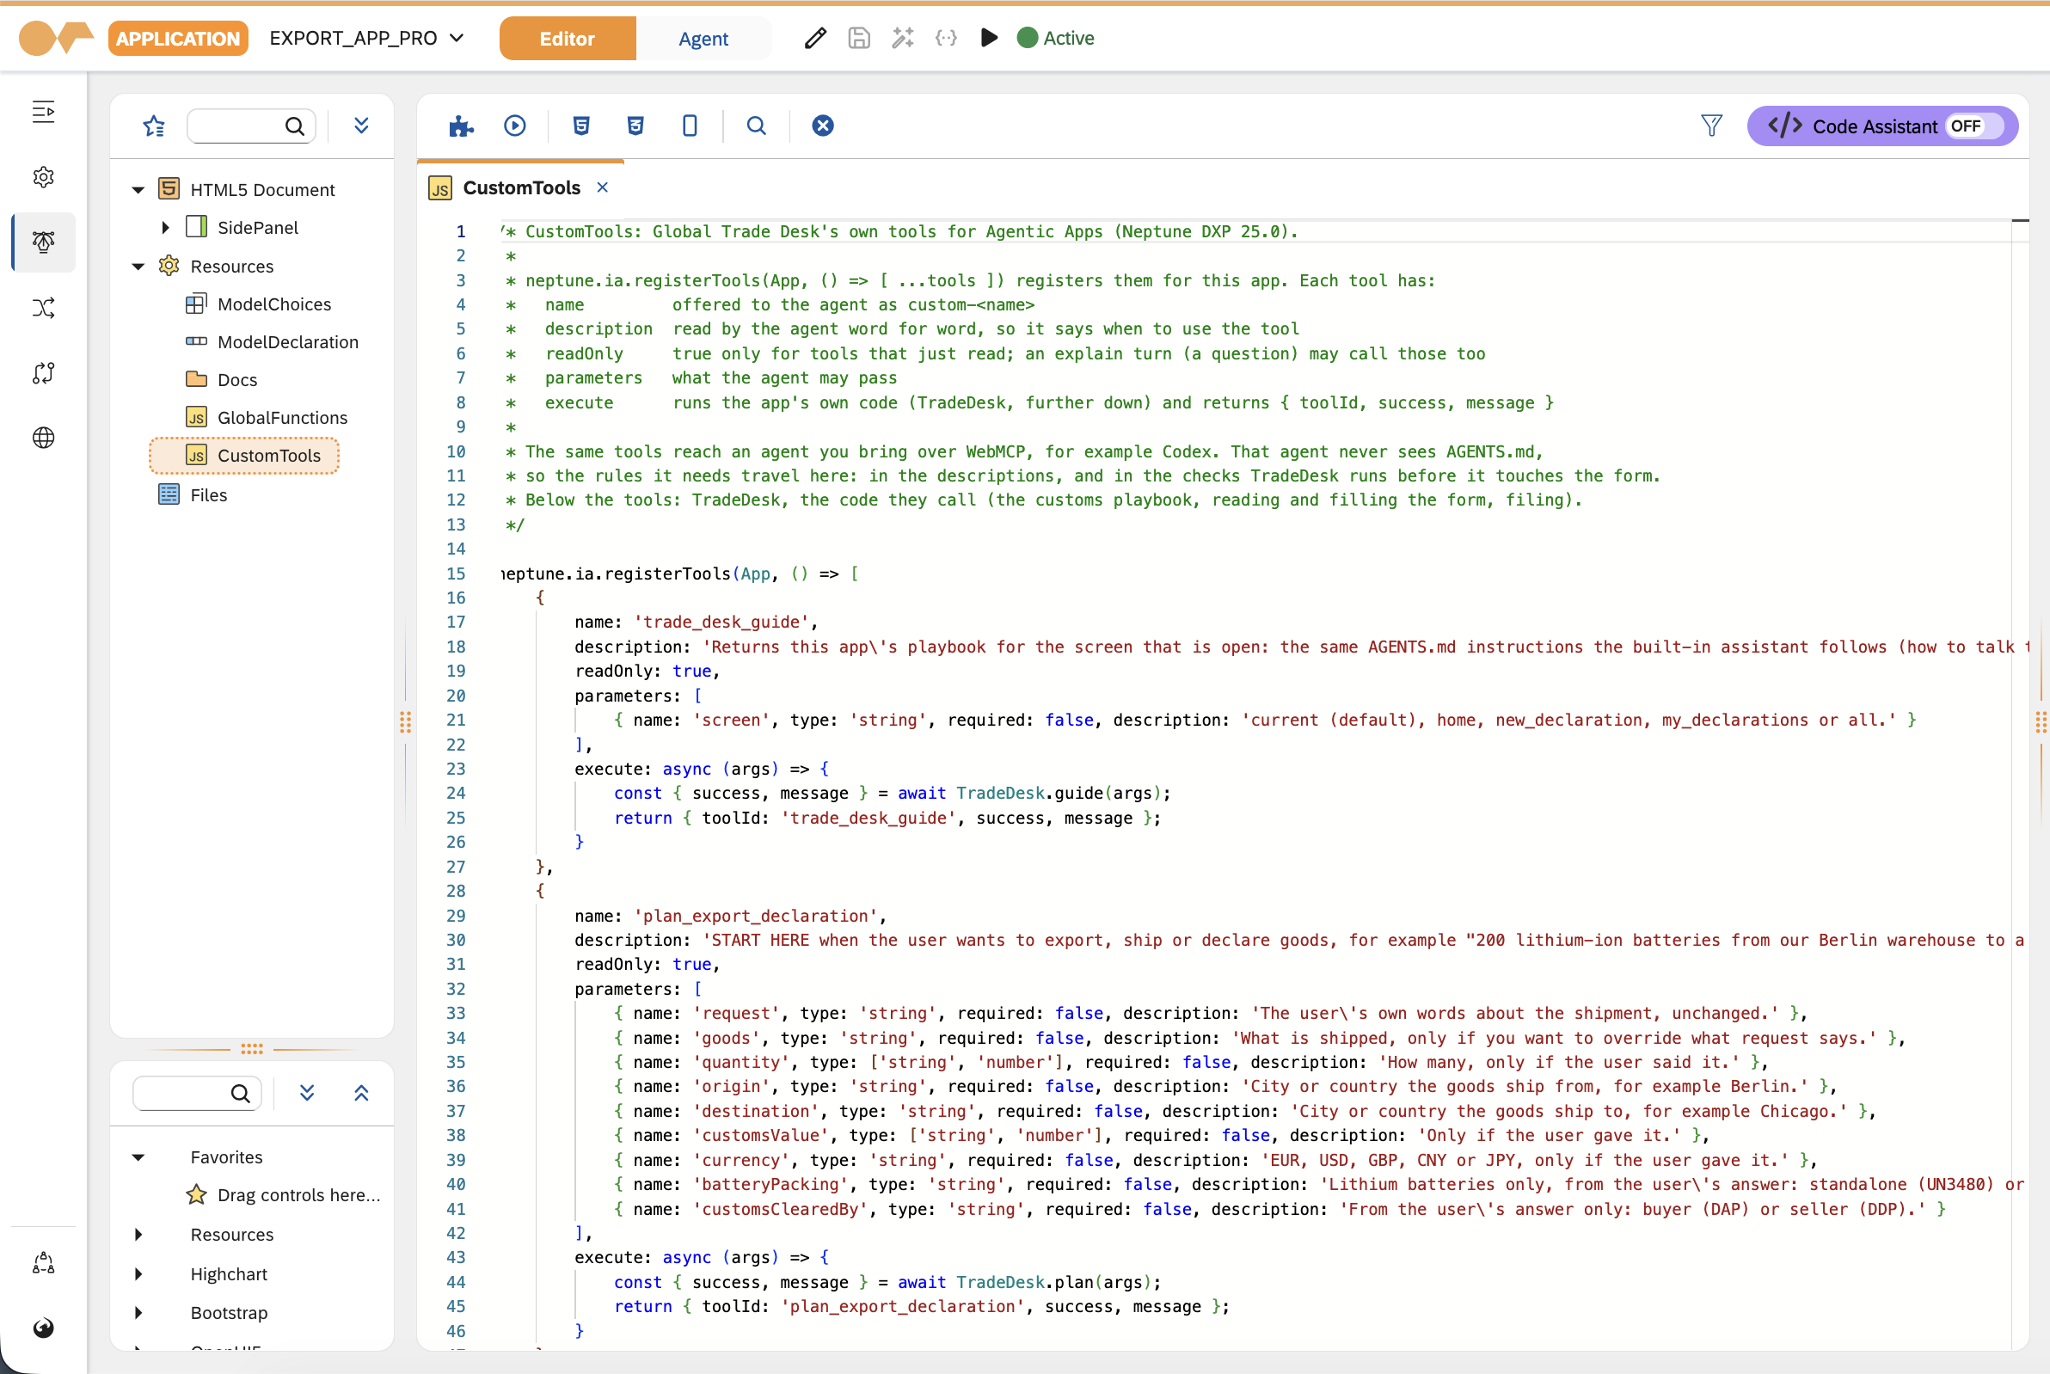
Task: Click the circled play run icon in toolbar
Action: [515, 126]
